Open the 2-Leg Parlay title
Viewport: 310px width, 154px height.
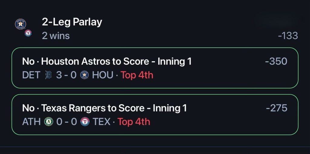pos(72,22)
